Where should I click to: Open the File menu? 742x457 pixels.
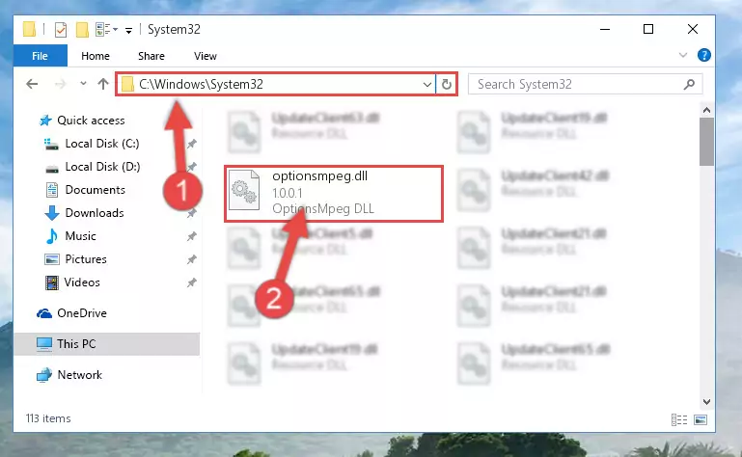coord(41,56)
